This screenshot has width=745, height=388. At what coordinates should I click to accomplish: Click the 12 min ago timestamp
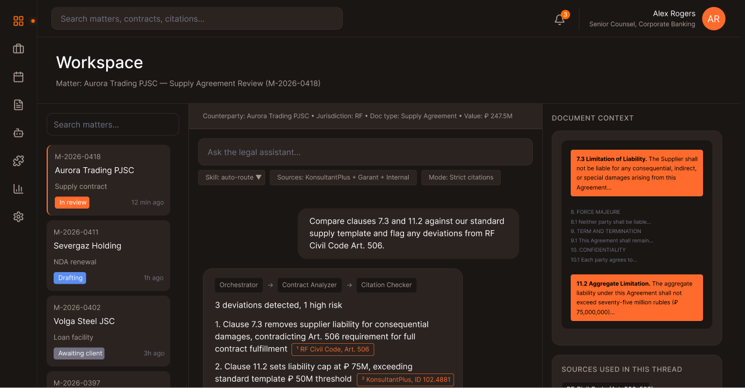[147, 203]
